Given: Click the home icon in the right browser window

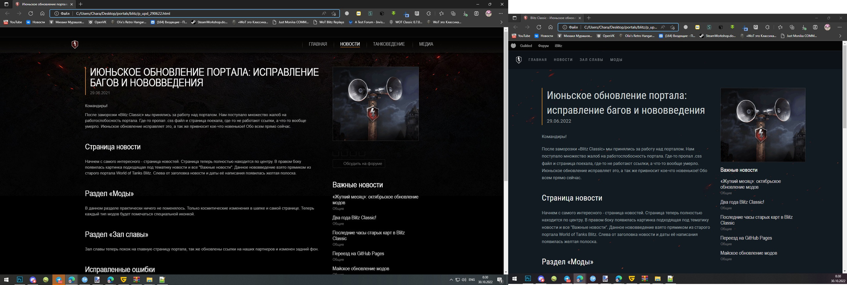Looking at the screenshot, I should pos(551,27).
